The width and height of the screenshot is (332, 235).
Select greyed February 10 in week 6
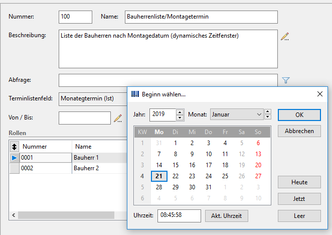coord(258,198)
